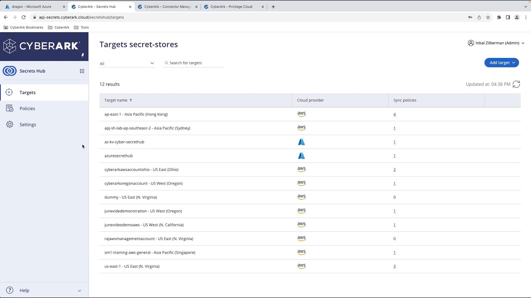The image size is (531, 298).
Task: Click the share page icon in address bar
Action: 479,17
